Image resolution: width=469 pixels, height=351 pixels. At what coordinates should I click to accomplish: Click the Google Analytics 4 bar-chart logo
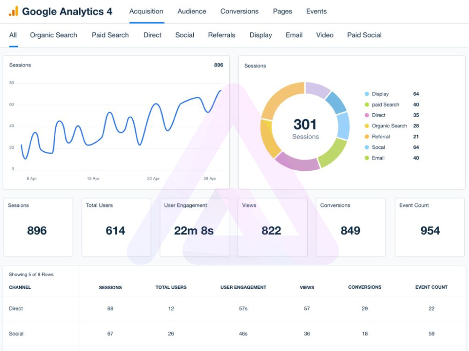14,11
